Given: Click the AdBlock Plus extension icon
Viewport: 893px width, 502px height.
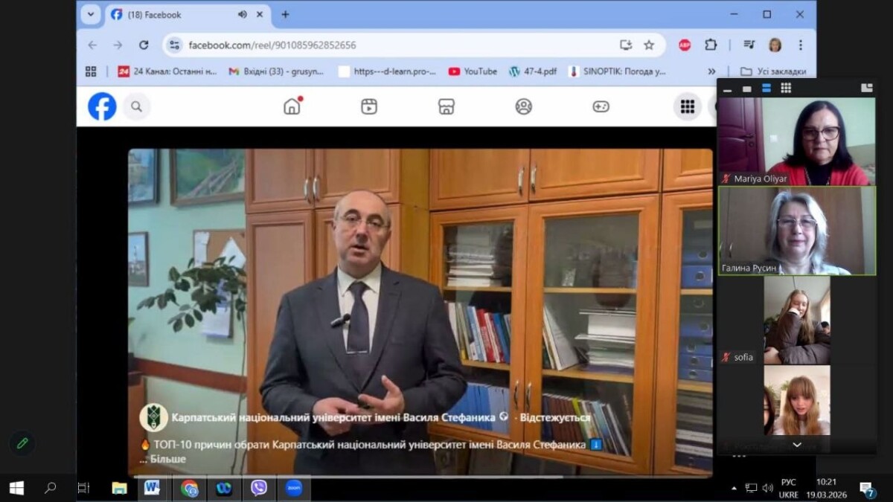Looking at the screenshot, I should point(685,45).
